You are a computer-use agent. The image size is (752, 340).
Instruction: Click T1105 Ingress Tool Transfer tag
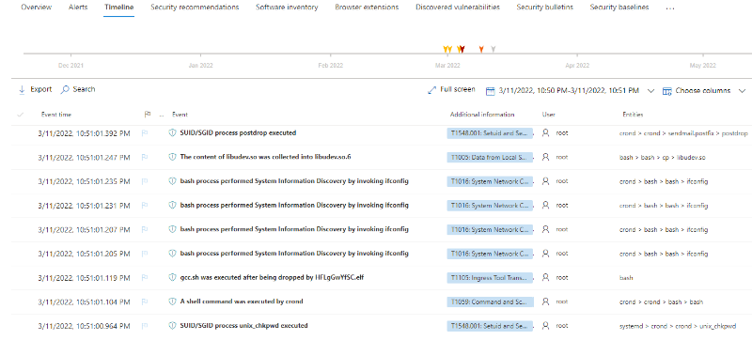[490, 277]
